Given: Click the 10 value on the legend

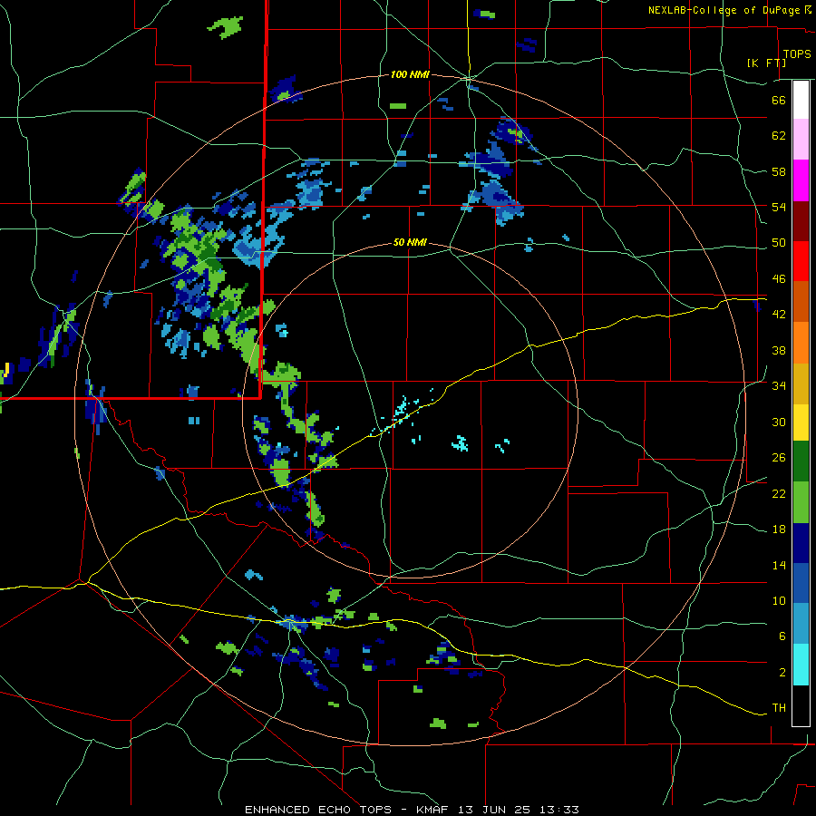Looking at the screenshot, I should point(779,600).
